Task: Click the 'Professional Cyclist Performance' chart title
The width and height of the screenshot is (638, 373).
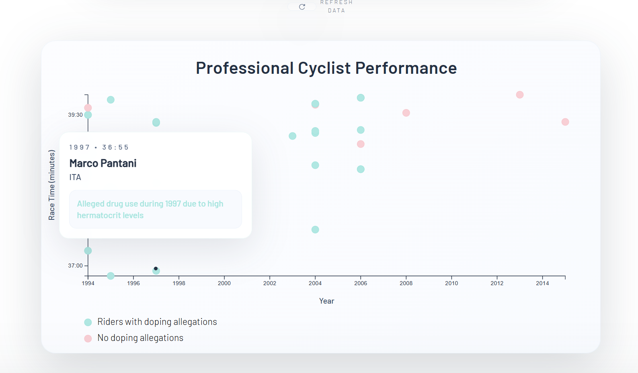Action: point(326,68)
